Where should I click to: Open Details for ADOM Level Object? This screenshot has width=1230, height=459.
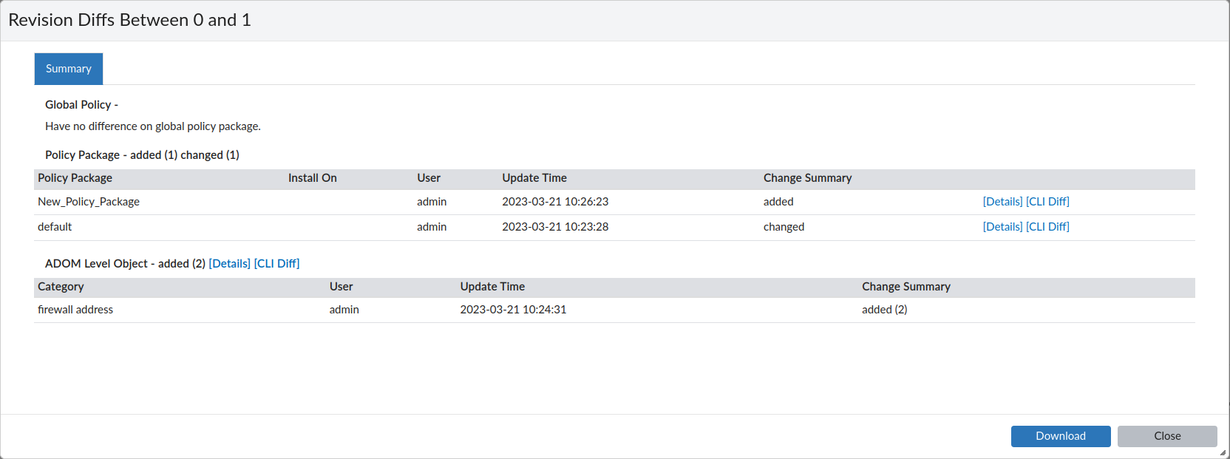click(229, 264)
